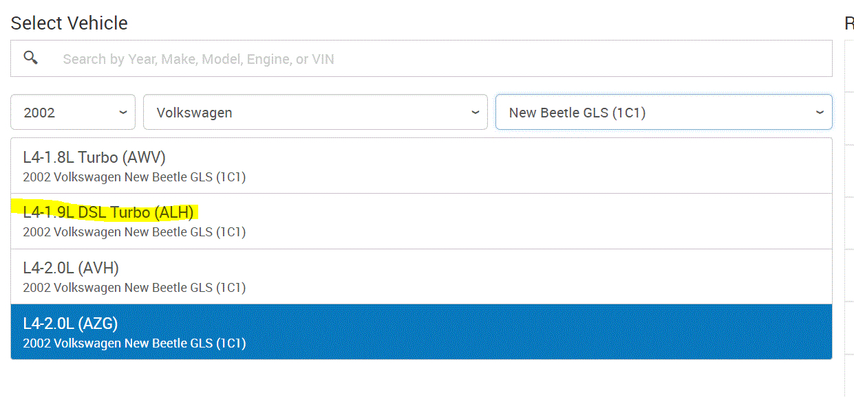Click the 2002 value text
The image size is (854, 397).
[39, 113]
